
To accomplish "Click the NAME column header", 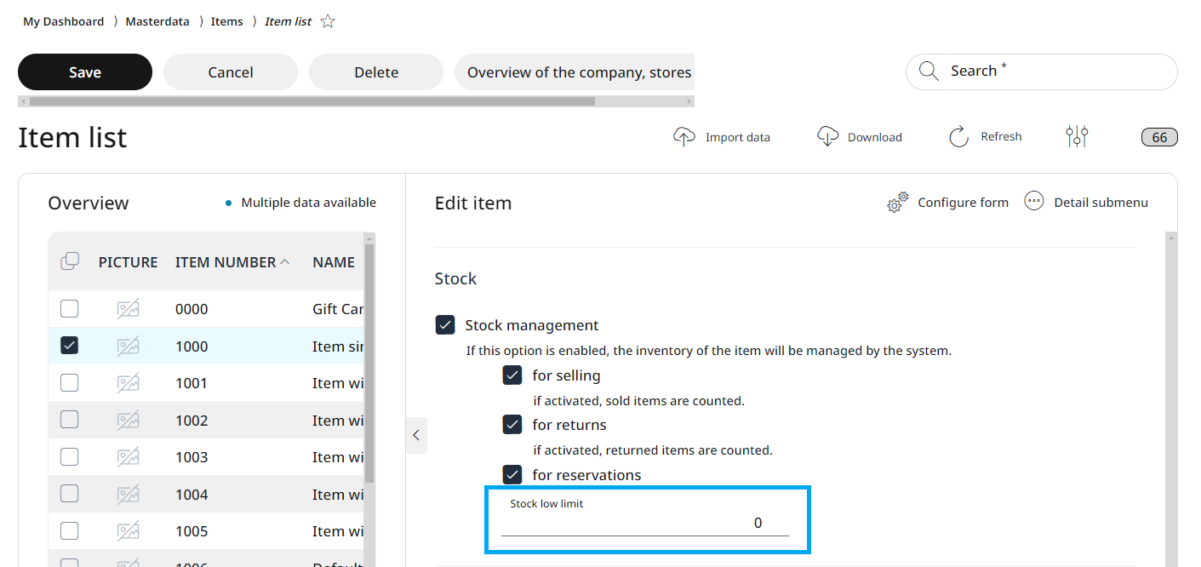I will coord(334,262).
